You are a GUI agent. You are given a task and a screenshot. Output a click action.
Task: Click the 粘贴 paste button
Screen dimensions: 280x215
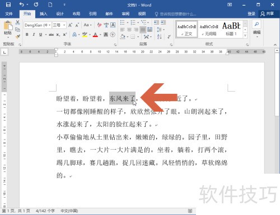(x=8, y=28)
